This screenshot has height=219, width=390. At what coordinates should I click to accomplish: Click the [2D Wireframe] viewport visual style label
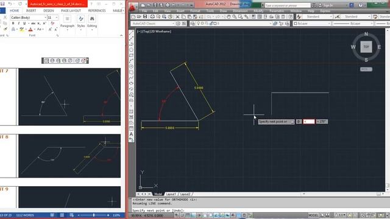(161, 32)
